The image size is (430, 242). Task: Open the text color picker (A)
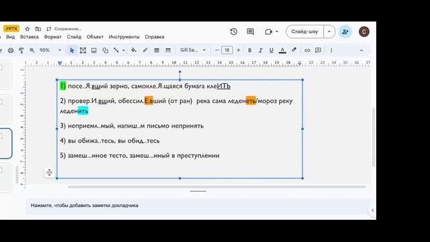click(x=282, y=50)
